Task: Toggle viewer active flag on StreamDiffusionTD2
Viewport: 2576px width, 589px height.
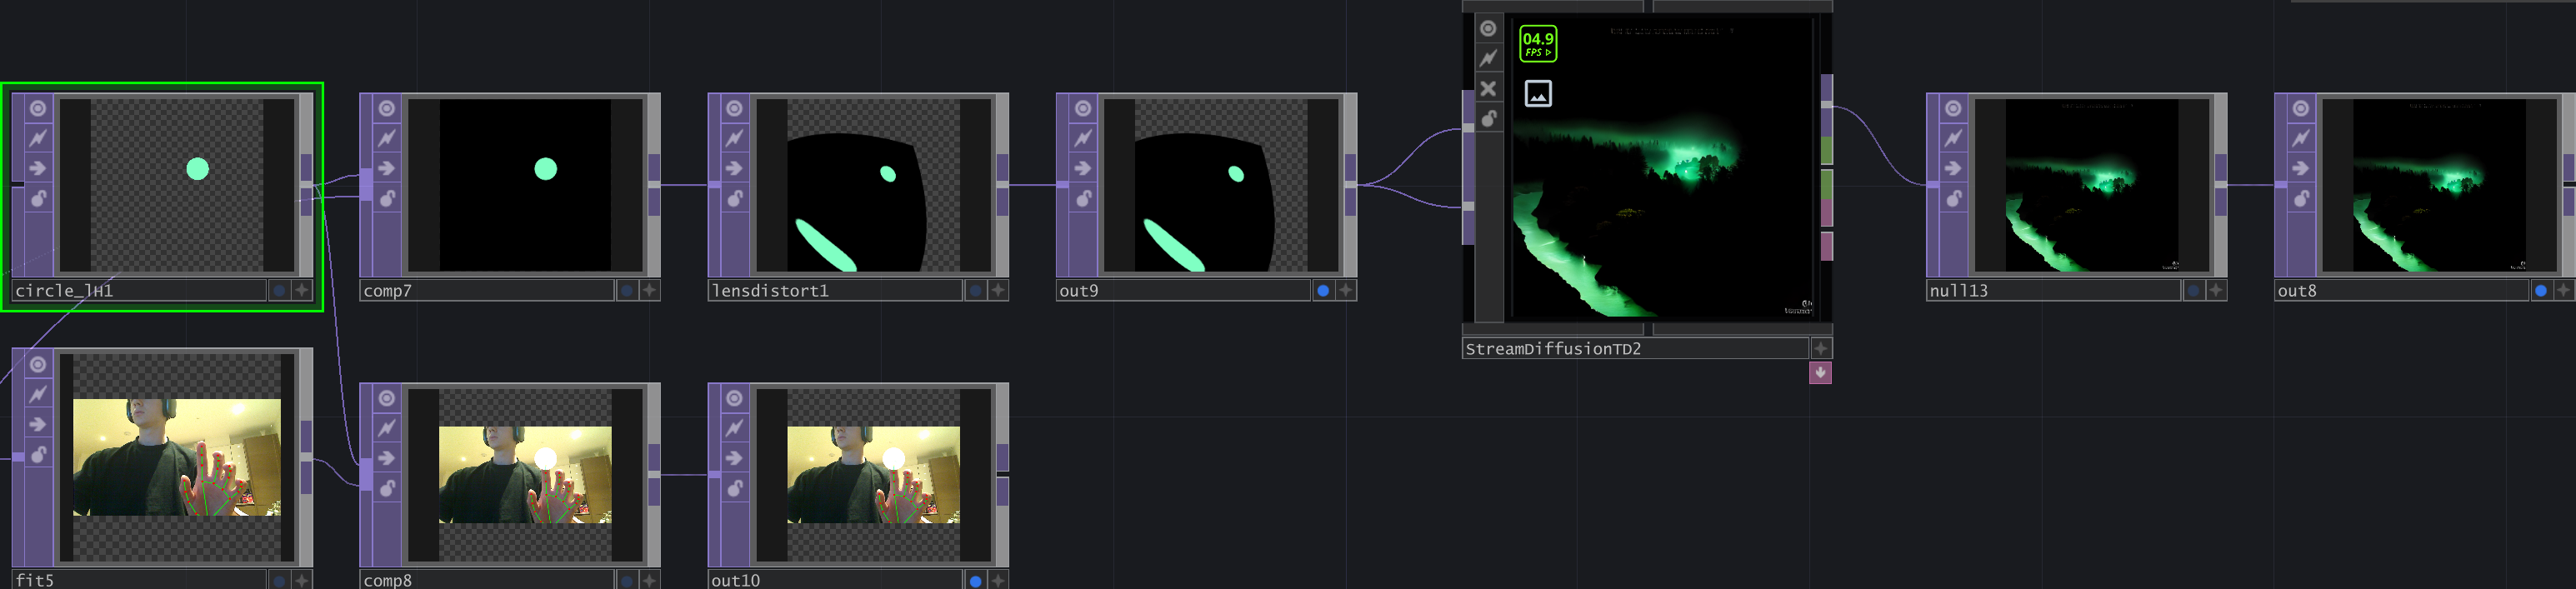Action: 1488,29
